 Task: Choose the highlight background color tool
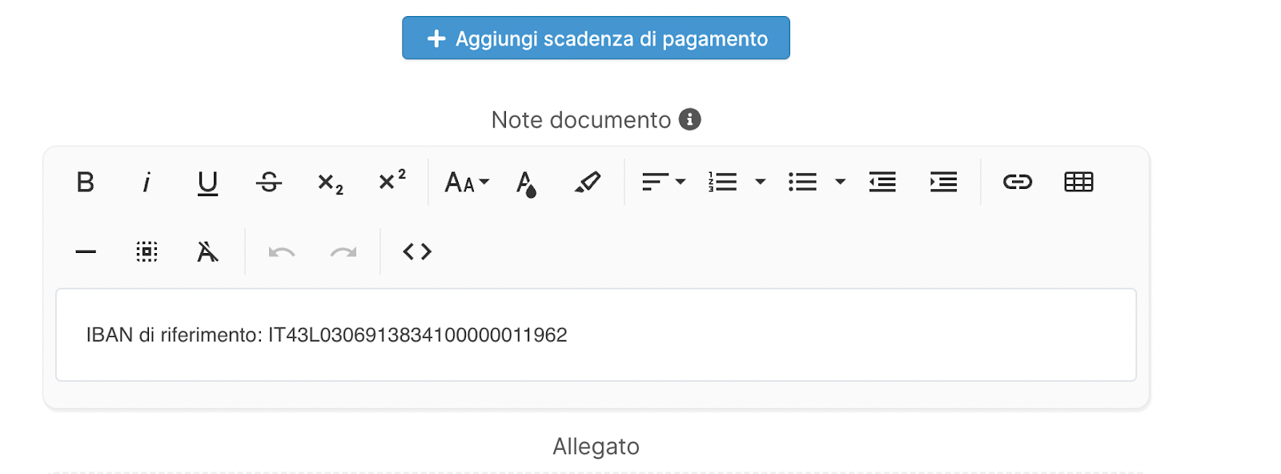pos(588,183)
